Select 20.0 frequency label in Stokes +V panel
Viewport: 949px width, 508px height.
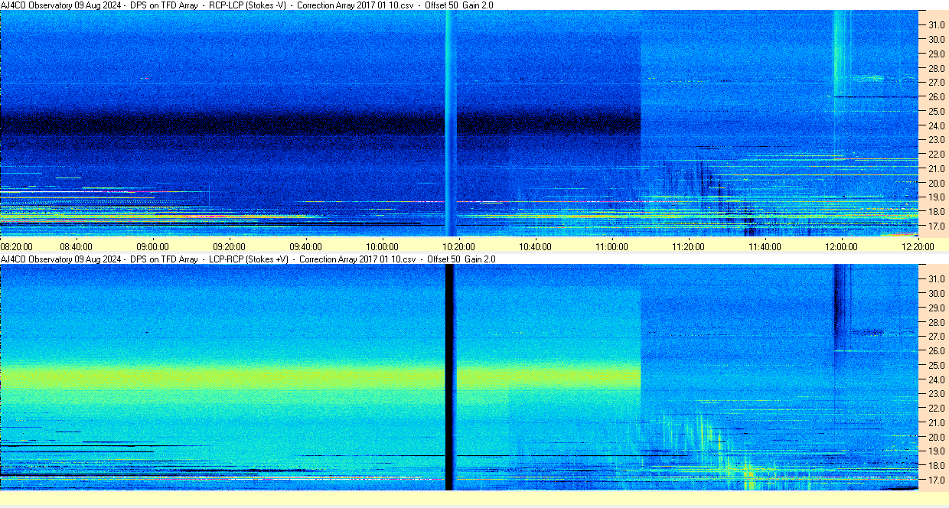click(936, 437)
